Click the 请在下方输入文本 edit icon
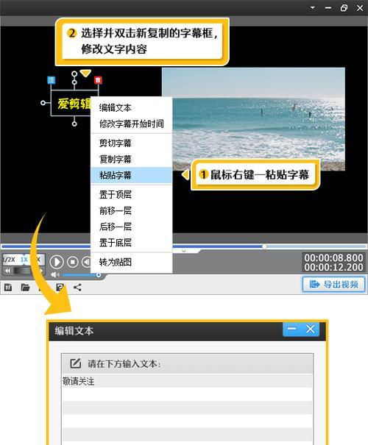Viewport: 368px width, 445px height. (76, 363)
